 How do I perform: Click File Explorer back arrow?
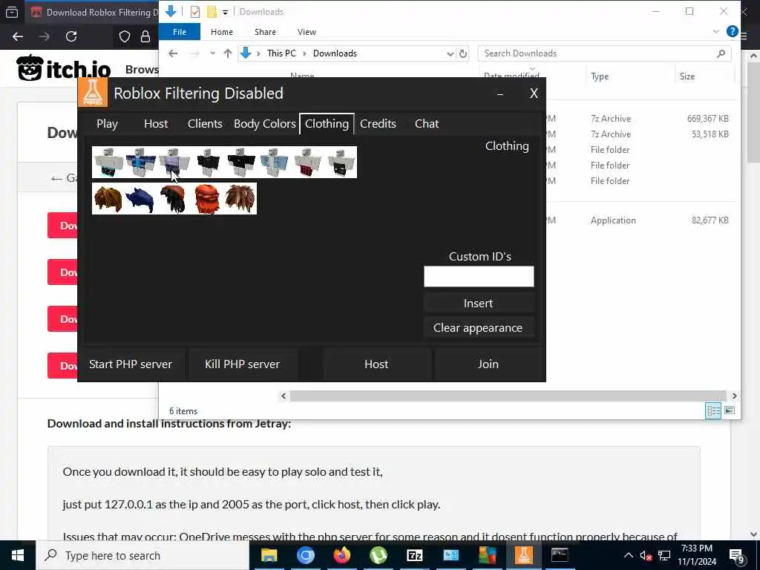pyautogui.click(x=173, y=53)
